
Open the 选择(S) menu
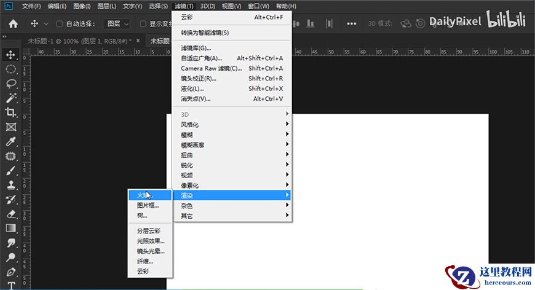click(158, 6)
